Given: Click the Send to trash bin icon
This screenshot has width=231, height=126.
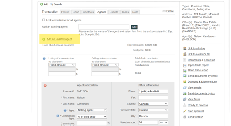Looking at the screenshot, I should (184, 117).
